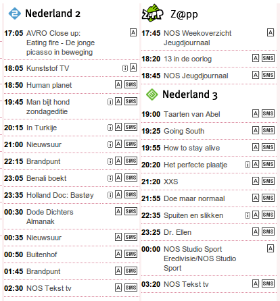280x301 pixels.
Task: Open the Man bijt hond zondageditie listing
Action: tap(48, 107)
